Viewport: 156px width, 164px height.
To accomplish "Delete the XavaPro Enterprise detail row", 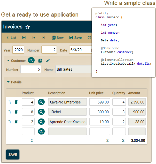I will pyautogui.click(x=16, y=102).
